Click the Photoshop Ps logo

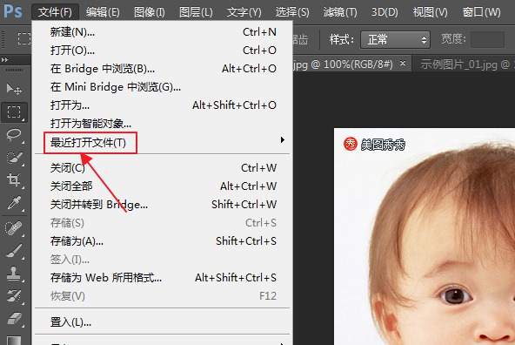pyautogui.click(x=13, y=11)
